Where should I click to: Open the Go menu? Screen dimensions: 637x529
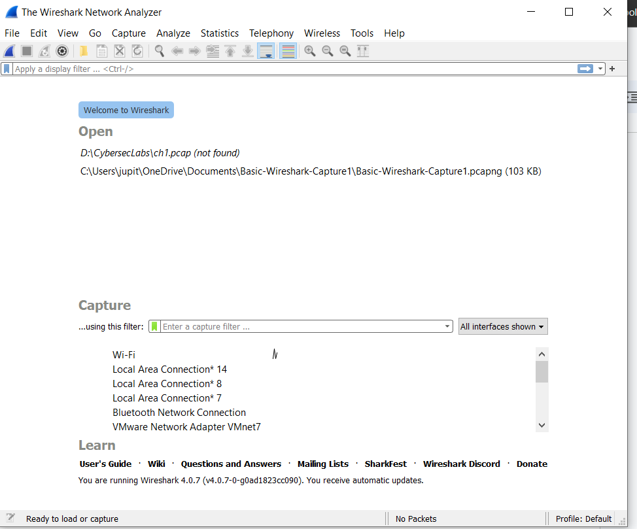95,33
